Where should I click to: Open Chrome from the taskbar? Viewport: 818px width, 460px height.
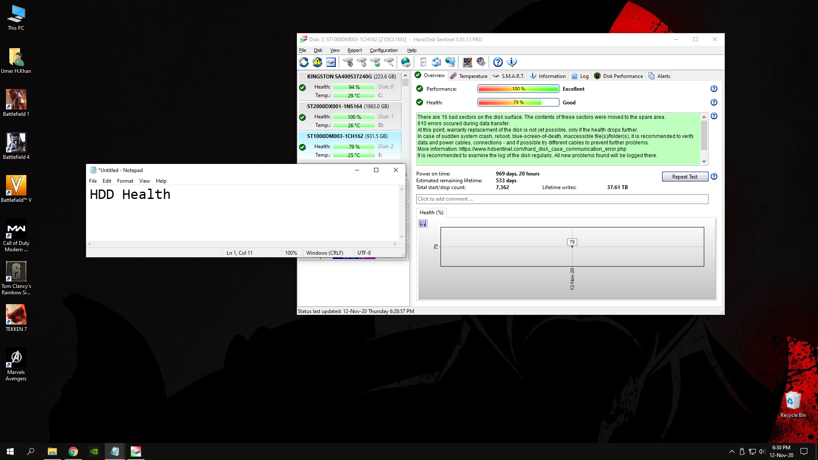(73, 451)
